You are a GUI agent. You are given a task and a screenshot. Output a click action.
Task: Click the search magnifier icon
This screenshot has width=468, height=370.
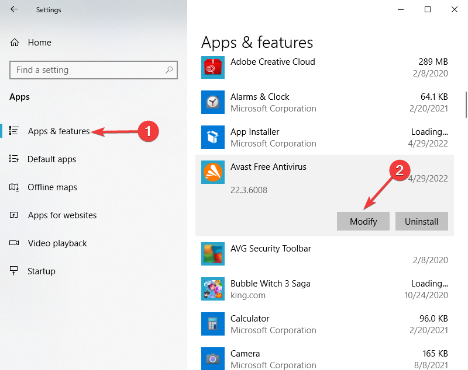point(169,70)
